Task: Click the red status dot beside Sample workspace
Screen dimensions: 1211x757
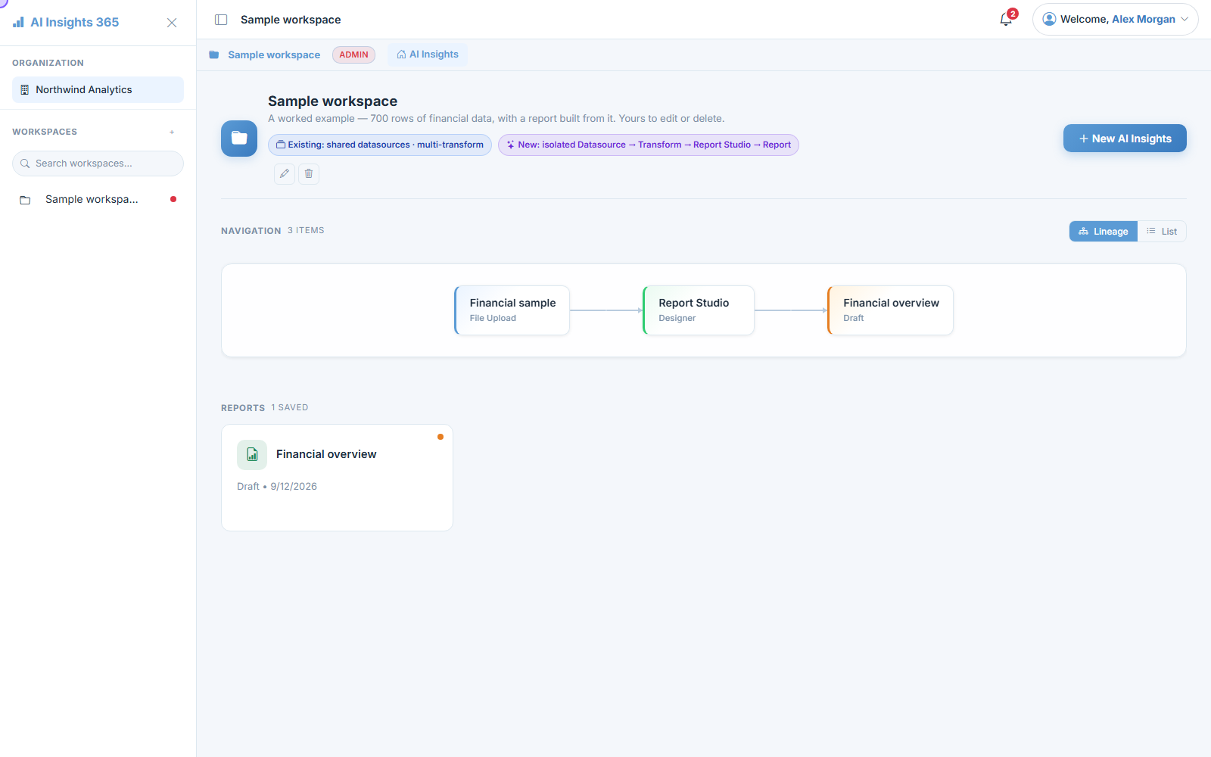Action: (173, 199)
